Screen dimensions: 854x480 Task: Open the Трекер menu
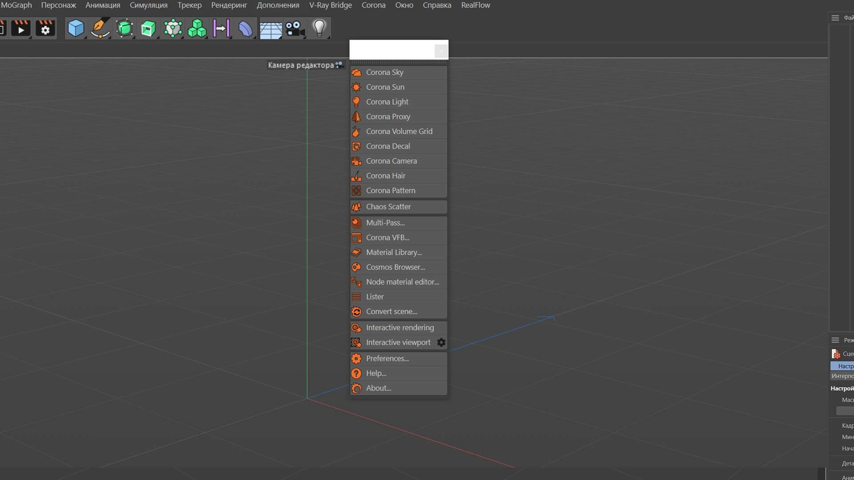(x=189, y=5)
